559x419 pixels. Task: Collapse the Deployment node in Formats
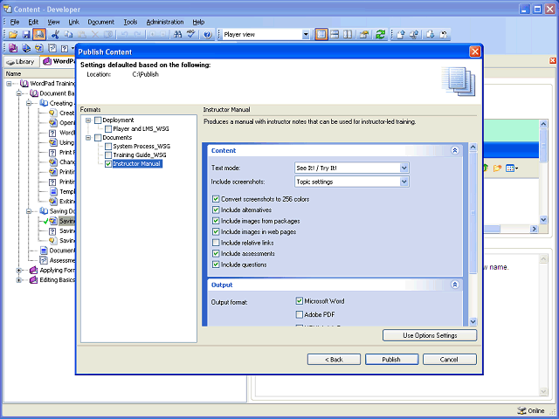(x=88, y=120)
